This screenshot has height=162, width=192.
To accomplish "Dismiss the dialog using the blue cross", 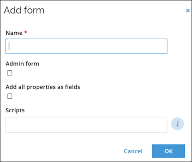I will click(188, 11).
